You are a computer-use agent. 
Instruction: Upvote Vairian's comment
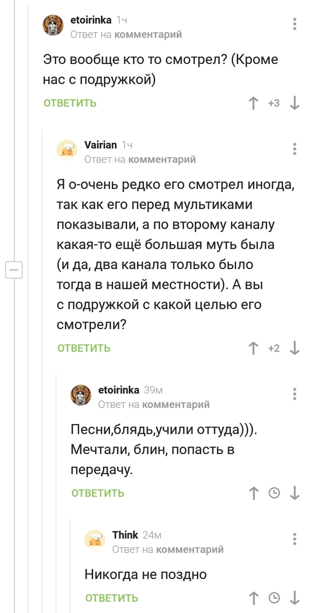(x=254, y=348)
